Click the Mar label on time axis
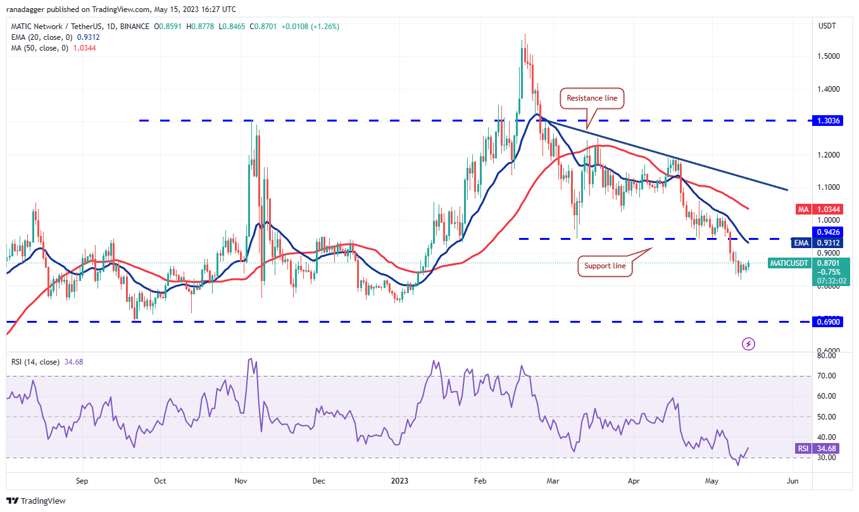 pyautogui.click(x=554, y=480)
